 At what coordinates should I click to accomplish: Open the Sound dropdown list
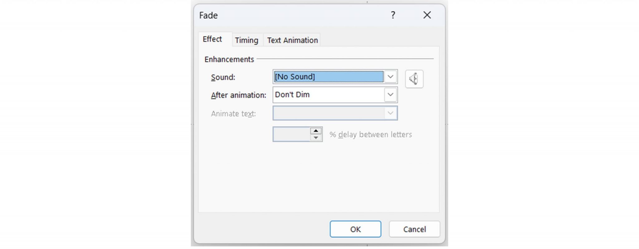(x=390, y=76)
